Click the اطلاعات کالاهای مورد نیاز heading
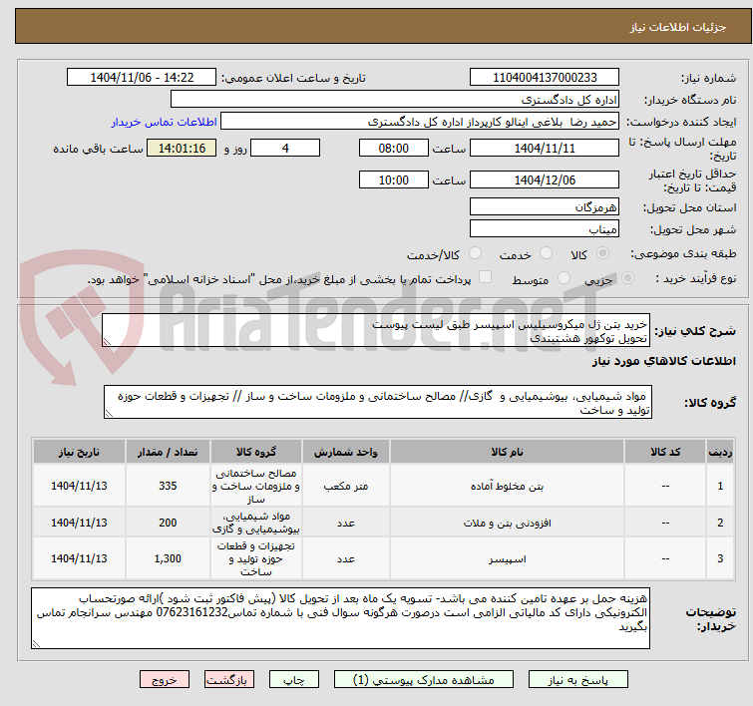 (x=663, y=361)
